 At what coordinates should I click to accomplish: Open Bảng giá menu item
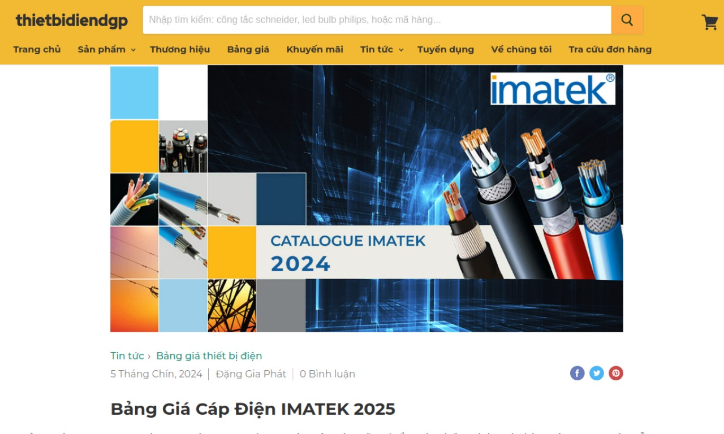click(248, 49)
